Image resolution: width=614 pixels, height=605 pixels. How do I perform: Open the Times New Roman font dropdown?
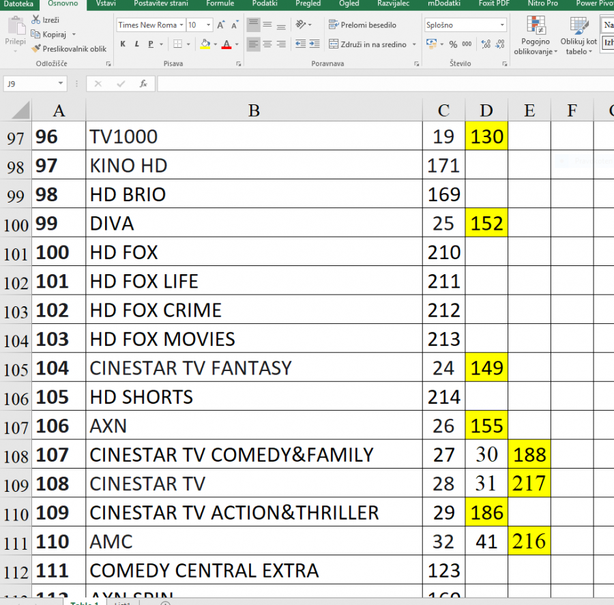pyautogui.click(x=181, y=25)
